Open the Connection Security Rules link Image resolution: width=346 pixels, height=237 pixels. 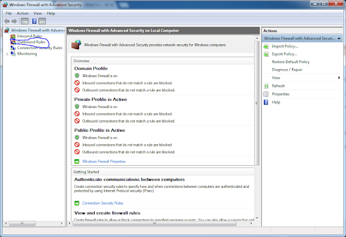tap(103, 203)
